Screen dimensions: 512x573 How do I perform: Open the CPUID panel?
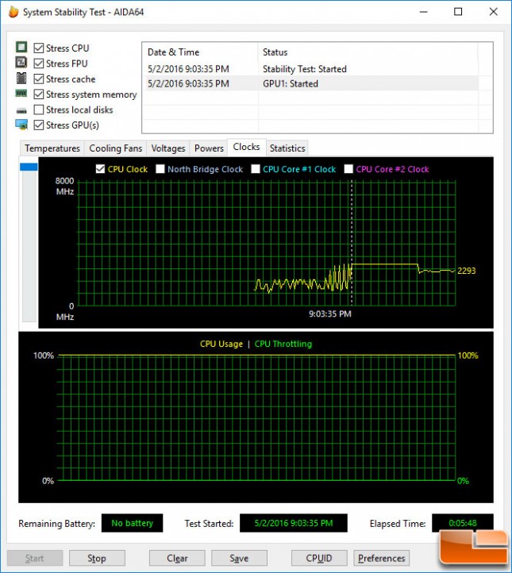(x=319, y=558)
